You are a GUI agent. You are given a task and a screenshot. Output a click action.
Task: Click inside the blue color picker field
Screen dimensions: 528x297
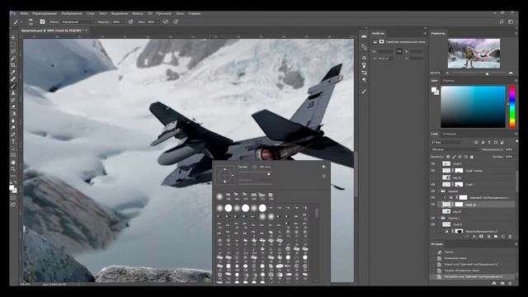(473, 106)
